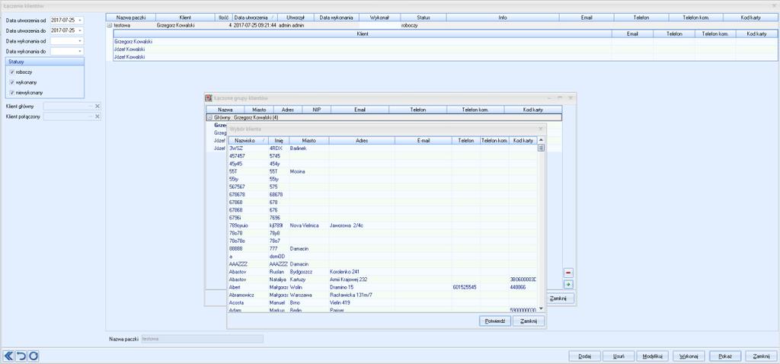The height and width of the screenshot is (364, 780).
Task: Click the Wykonaj button
Action: tap(689, 356)
